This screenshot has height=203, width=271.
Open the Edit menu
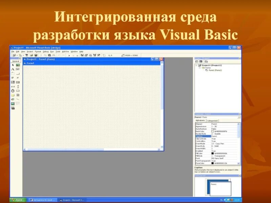tap(18, 51)
